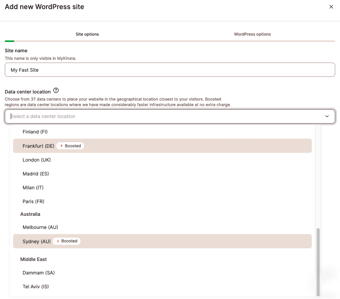Choose London (UK) from the list
The width and height of the screenshot is (340, 299).
[x=36, y=160]
